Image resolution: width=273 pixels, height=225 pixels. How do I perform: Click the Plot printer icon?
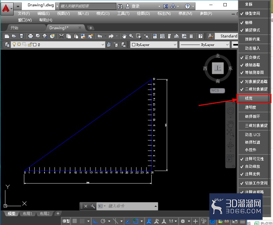(31, 36)
